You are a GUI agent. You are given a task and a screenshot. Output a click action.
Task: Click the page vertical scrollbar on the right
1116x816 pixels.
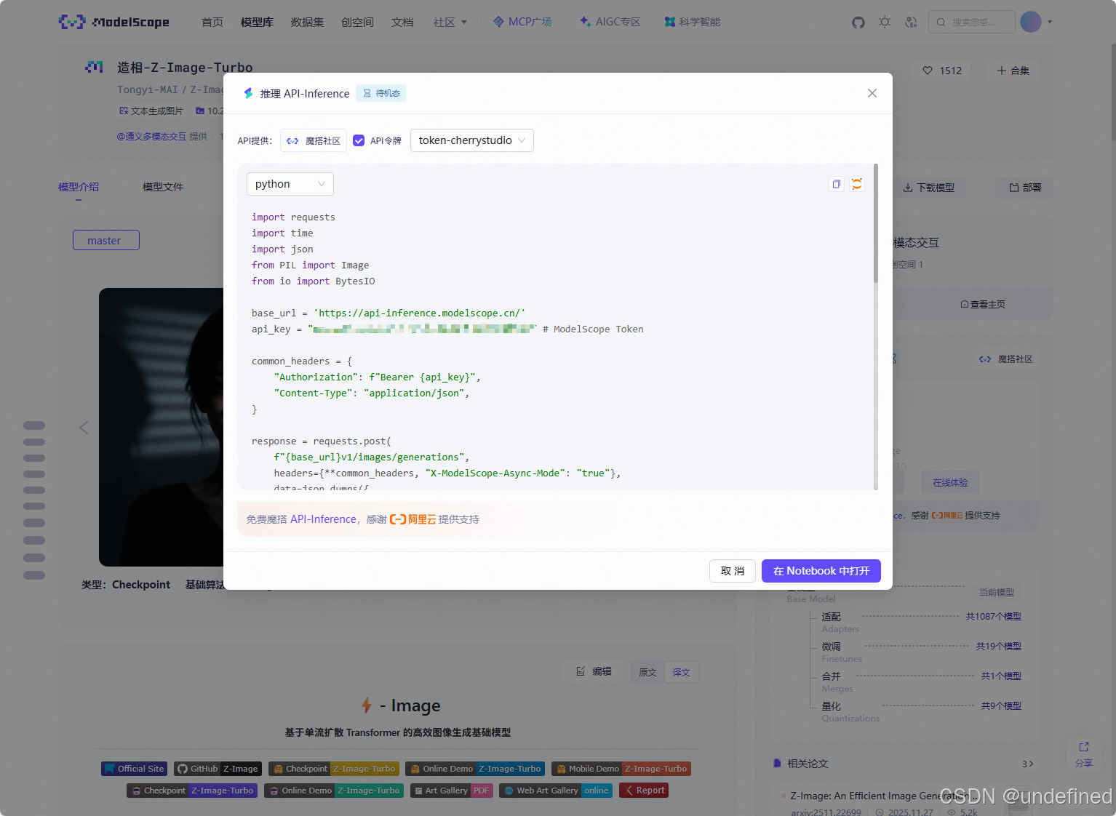1113,91
